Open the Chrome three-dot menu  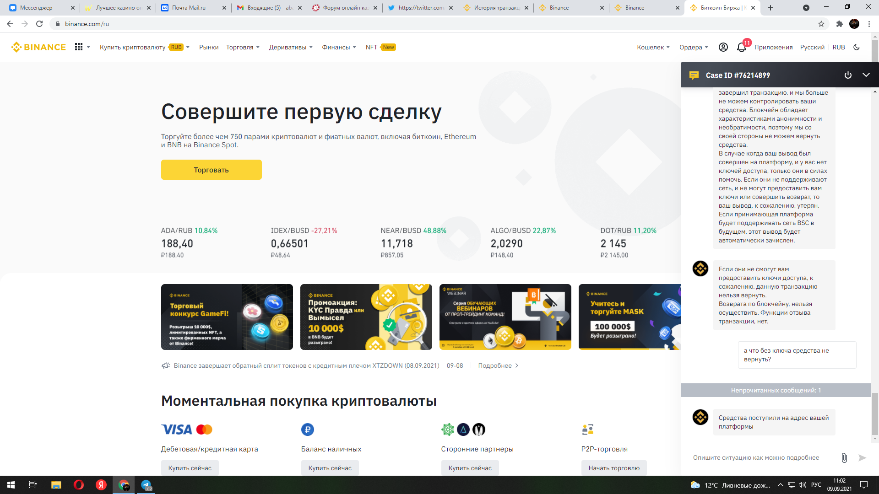click(869, 24)
